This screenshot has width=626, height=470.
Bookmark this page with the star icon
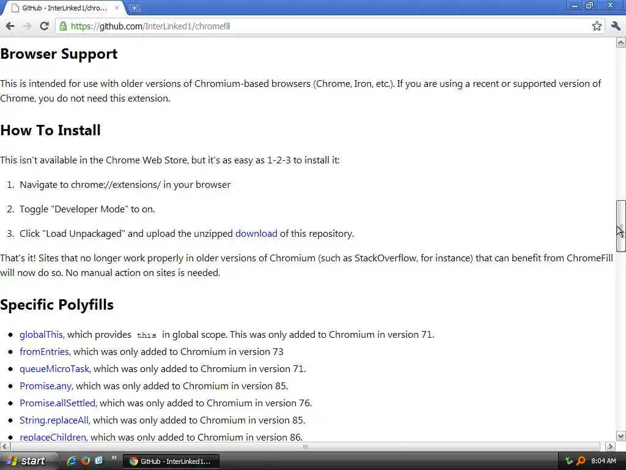[x=597, y=26]
